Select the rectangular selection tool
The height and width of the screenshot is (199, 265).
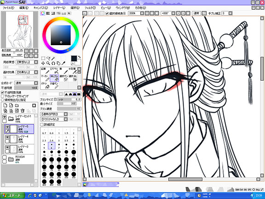click(x=43, y=59)
